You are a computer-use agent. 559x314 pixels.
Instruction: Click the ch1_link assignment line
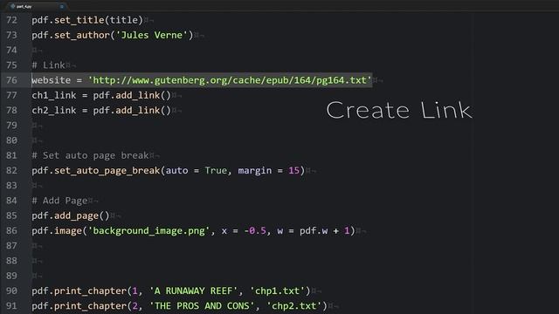coord(101,95)
